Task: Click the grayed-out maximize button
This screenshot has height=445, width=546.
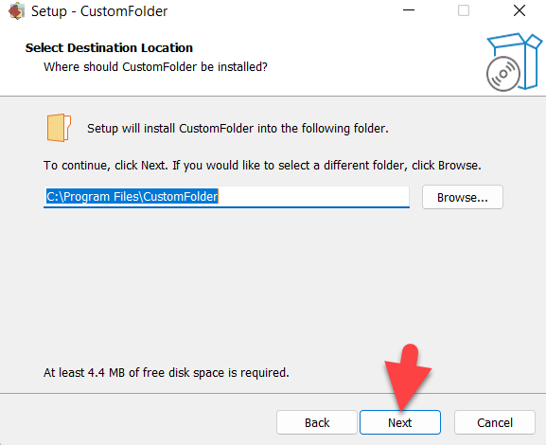Action: pyautogui.click(x=463, y=10)
